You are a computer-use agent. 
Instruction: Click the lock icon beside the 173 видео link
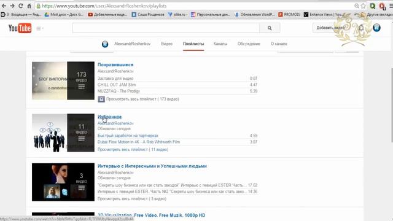tap(101, 99)
